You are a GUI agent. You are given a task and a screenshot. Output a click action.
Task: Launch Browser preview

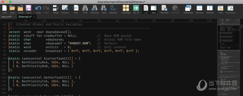(164, 9)
